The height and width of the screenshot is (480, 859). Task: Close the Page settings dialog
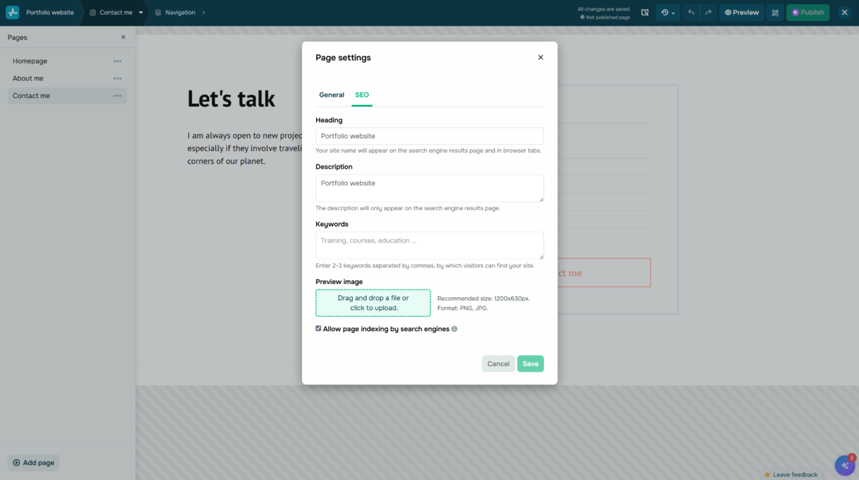540,57
